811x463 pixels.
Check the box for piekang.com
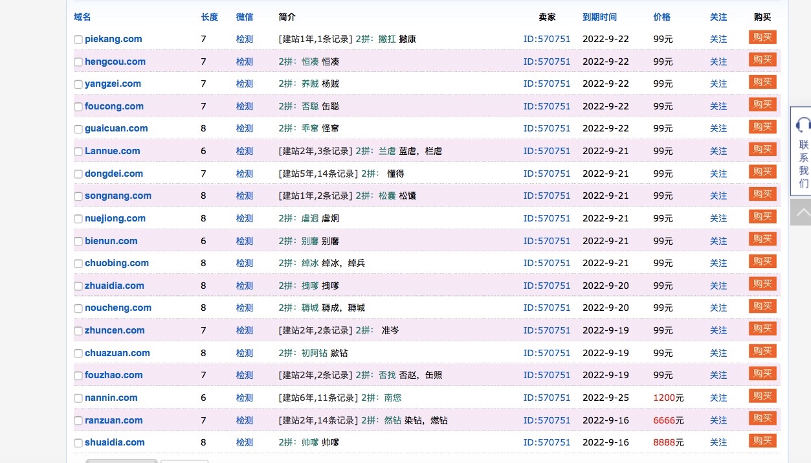click(78, 40)
